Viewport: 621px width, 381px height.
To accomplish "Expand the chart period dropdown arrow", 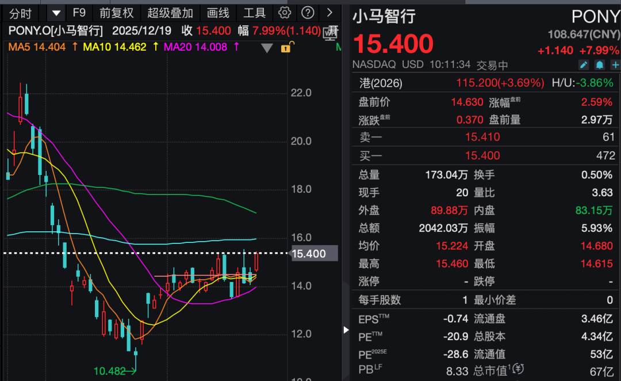I will click(x=56, y=13).
